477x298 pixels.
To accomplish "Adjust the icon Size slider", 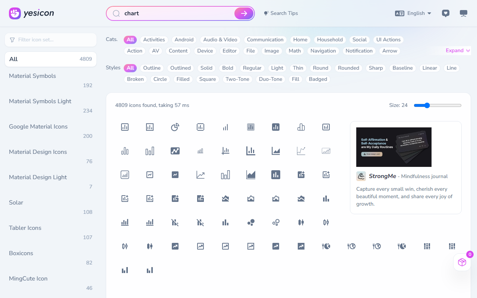I will [437, 105].
